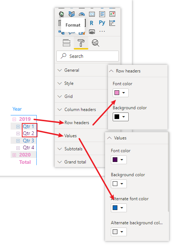Open Alternate font color blue swatch
The width and height of the screenshot is (185, 249).
click(x=119, y=208)
